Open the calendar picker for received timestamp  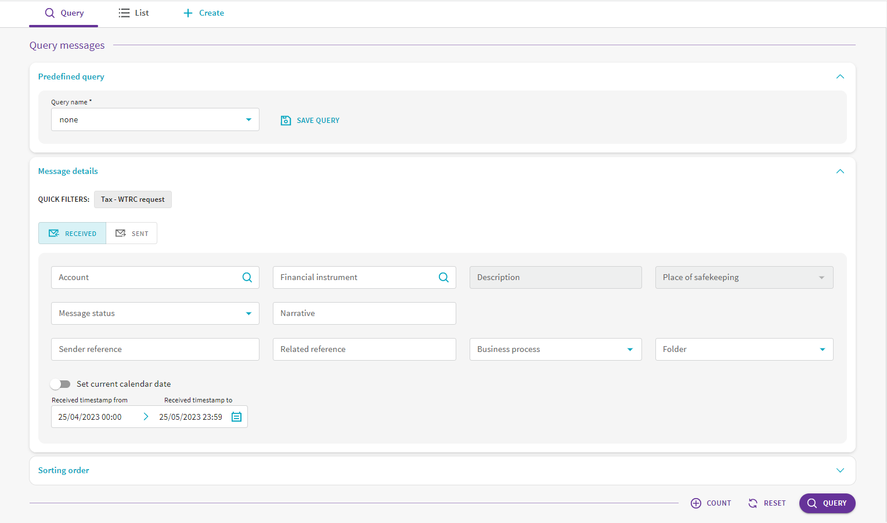tap(236, 417)
